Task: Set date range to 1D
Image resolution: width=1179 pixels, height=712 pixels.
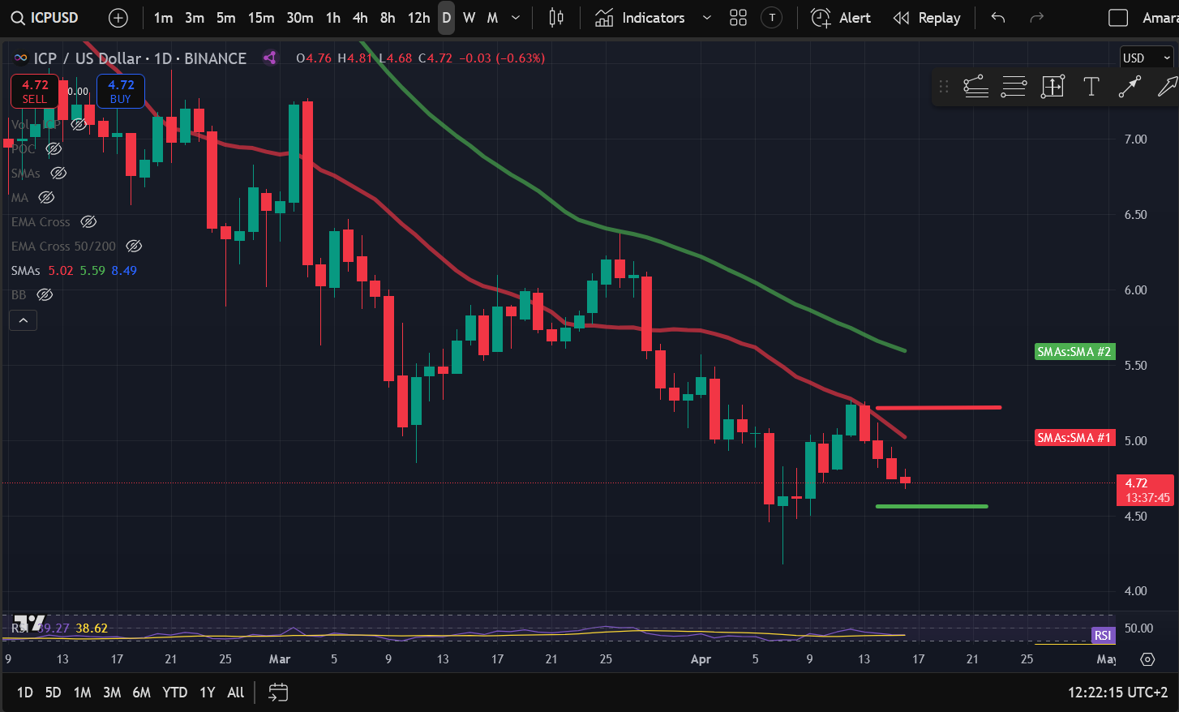Action: click(25, 693)
